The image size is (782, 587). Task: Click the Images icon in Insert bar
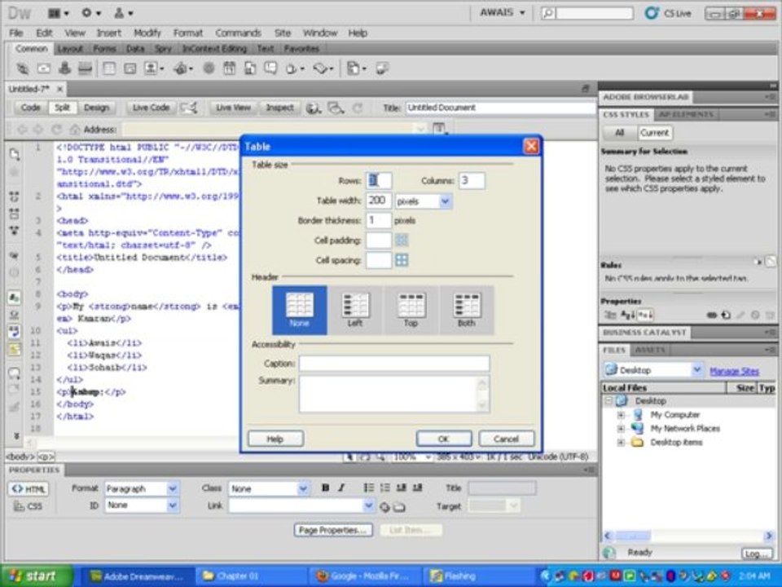152,68
